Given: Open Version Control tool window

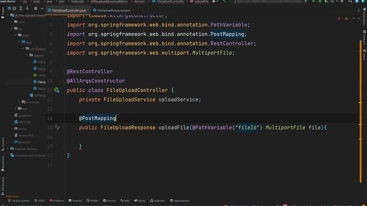Looking at the screenshot, I should [x=19, y=201].
